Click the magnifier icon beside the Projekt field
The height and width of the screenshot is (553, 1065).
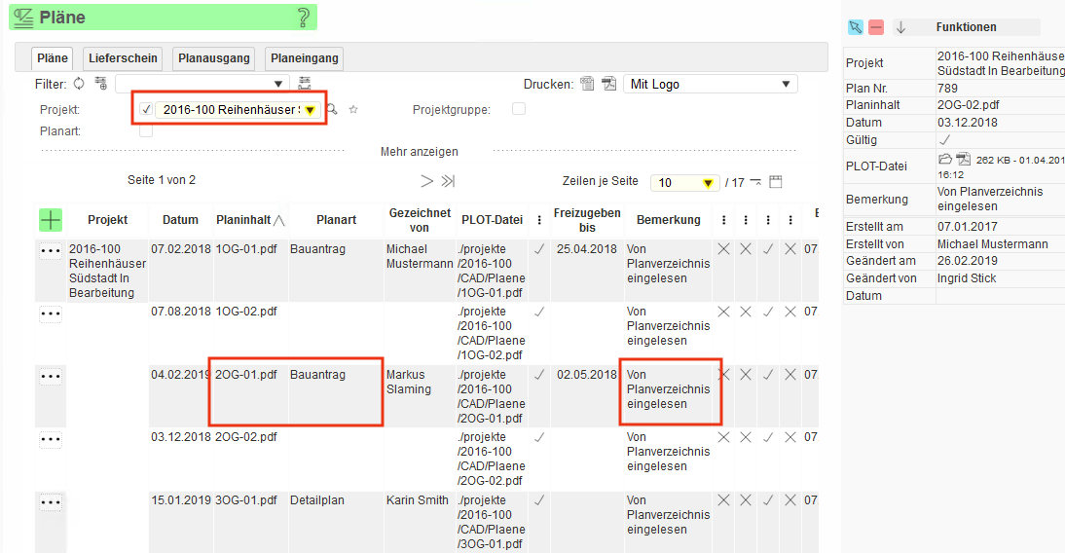[332, 110]
